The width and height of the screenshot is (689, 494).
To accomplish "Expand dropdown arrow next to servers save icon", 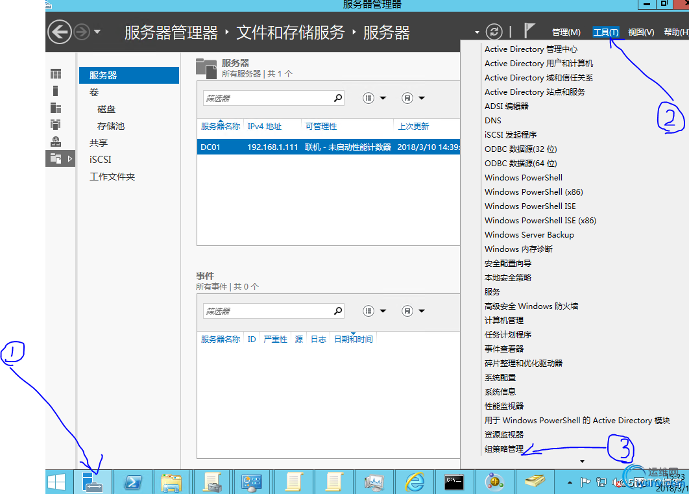I will pos(422,98).
